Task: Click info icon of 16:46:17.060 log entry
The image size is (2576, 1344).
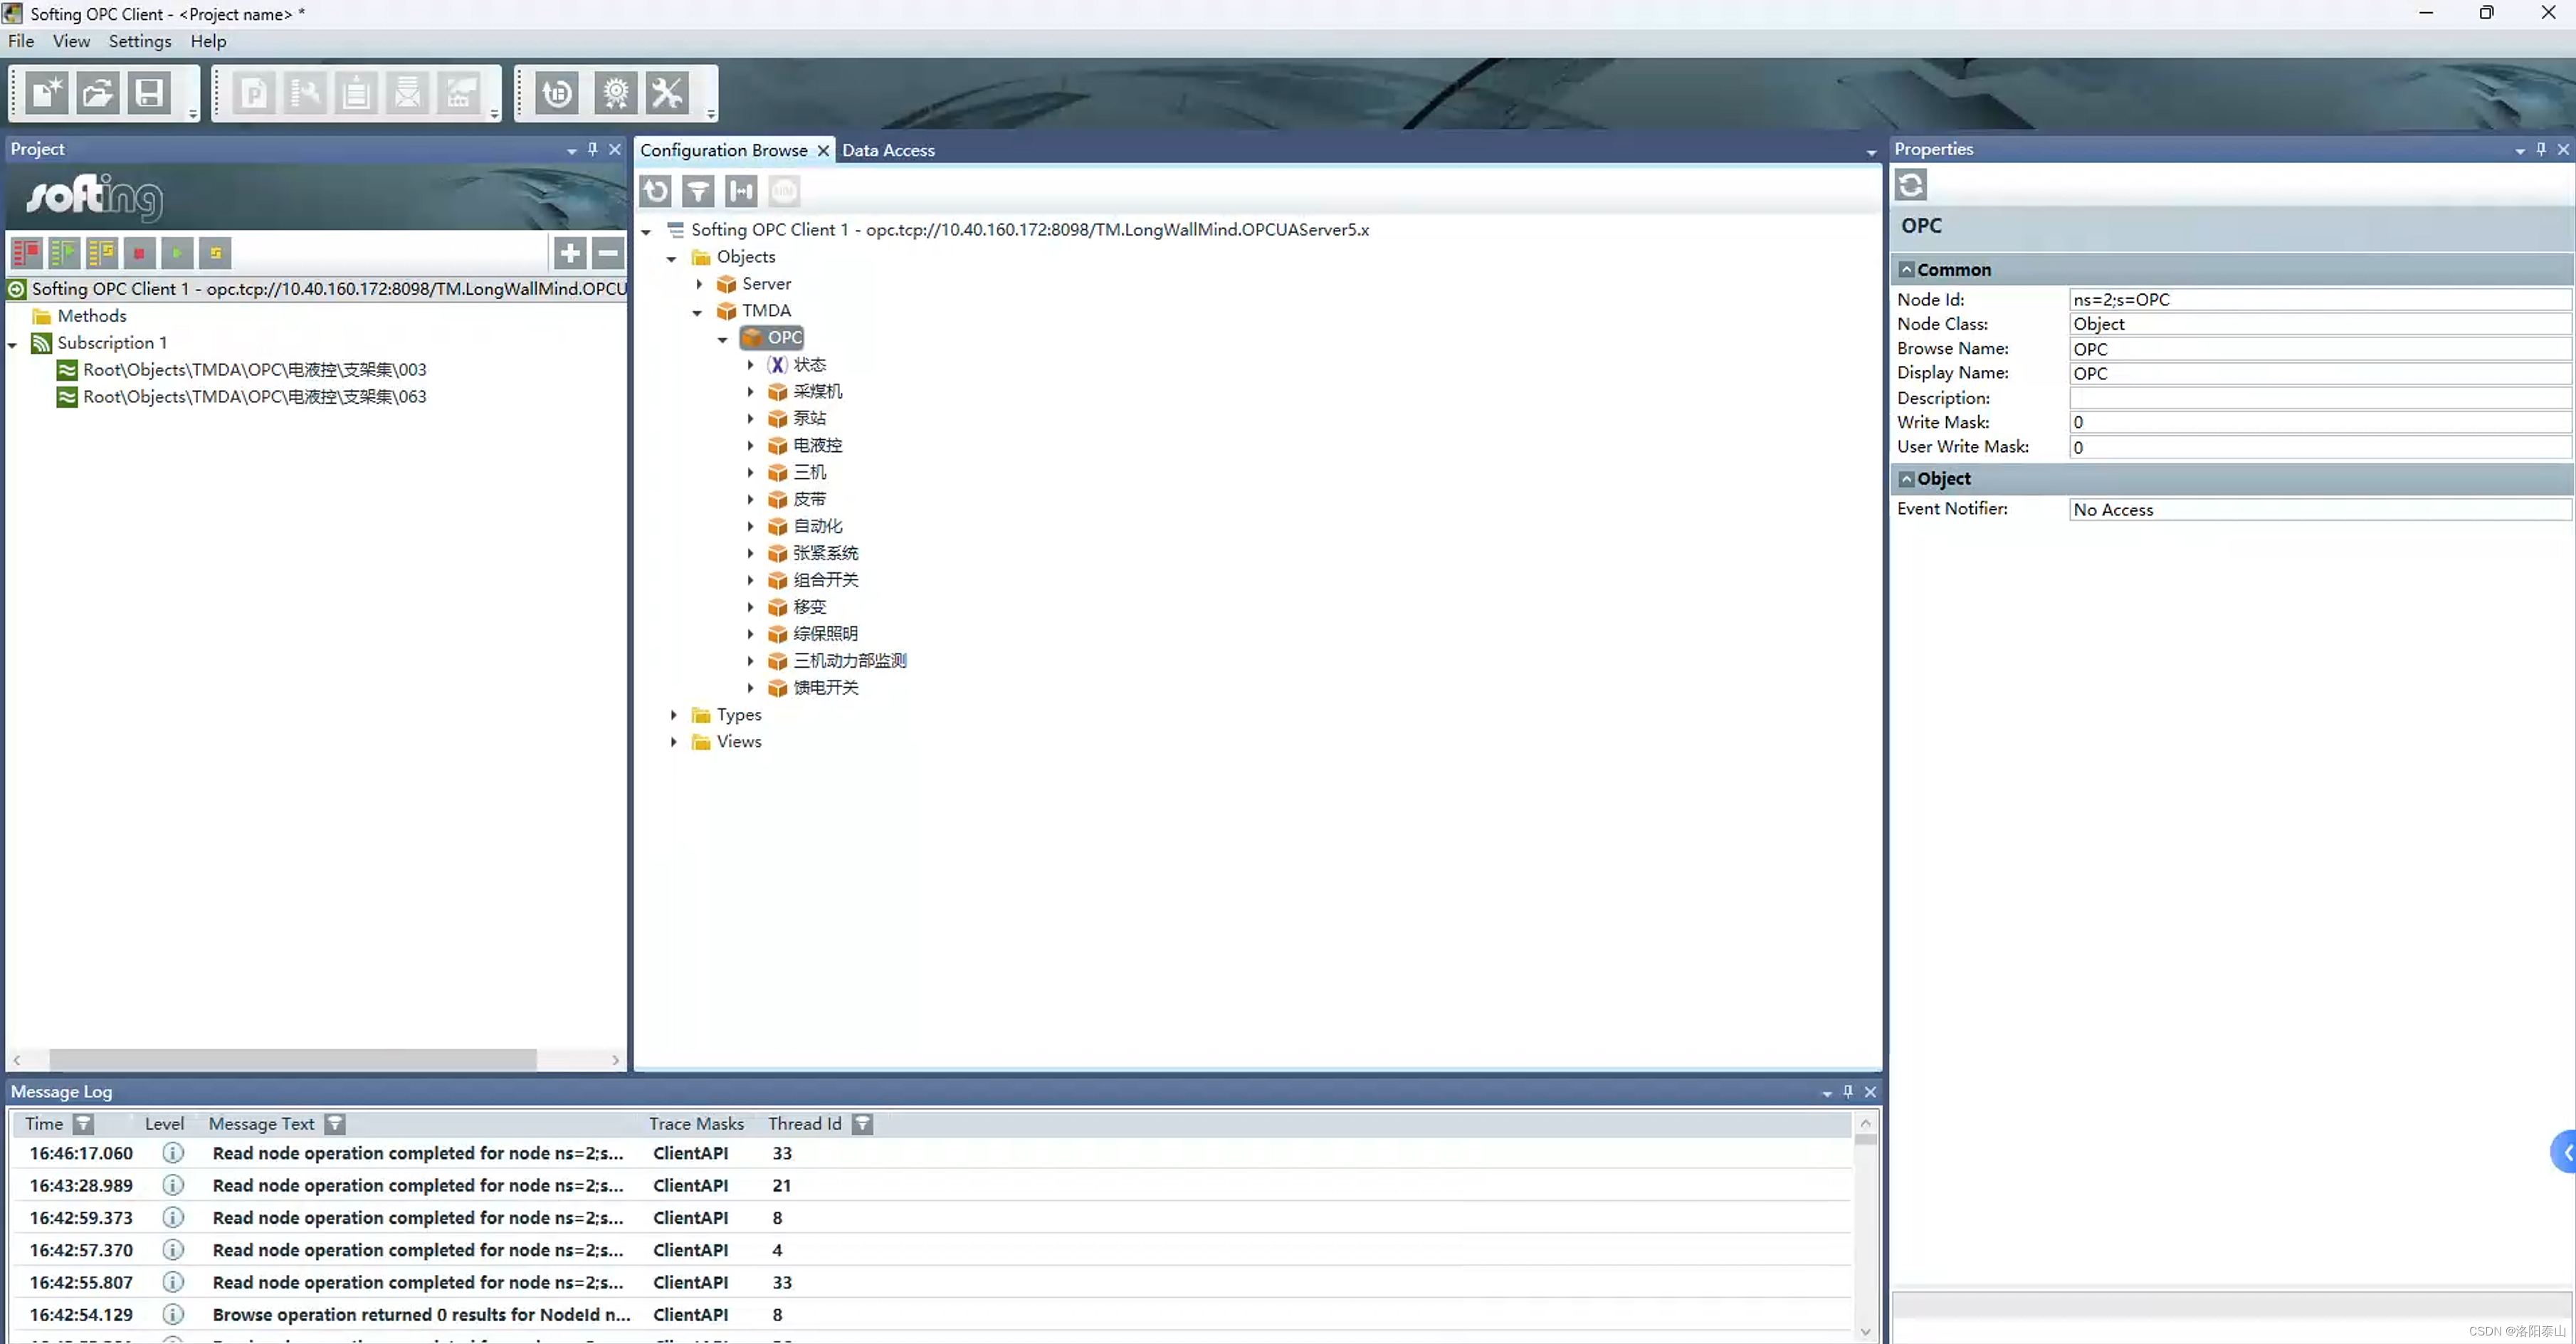Action: [173, 1153]
